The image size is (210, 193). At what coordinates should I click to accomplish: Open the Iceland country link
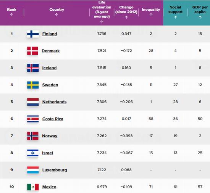[49, 68]
